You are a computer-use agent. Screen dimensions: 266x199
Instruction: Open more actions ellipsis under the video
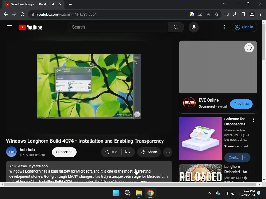[168, 152]
